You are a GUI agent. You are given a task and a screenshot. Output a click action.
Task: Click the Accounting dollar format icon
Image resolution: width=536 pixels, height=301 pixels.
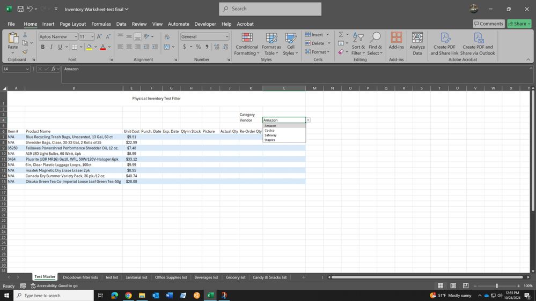tap(184, 47)
